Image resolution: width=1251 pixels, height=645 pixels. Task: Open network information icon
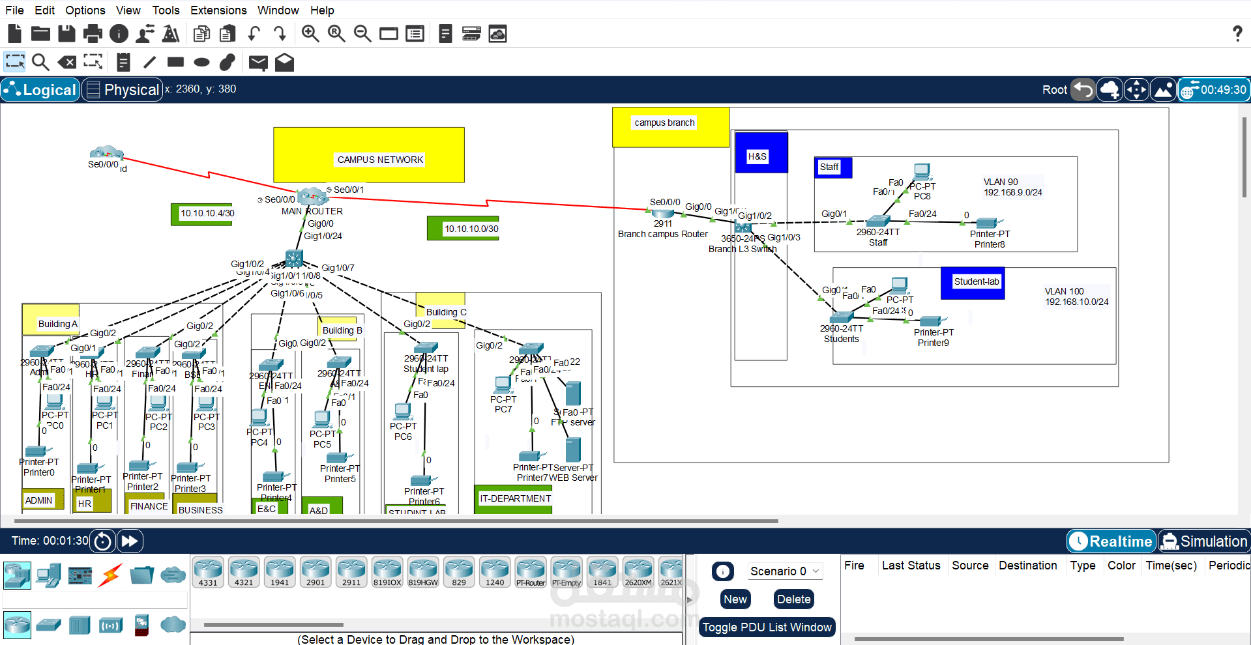pos(119,33)
